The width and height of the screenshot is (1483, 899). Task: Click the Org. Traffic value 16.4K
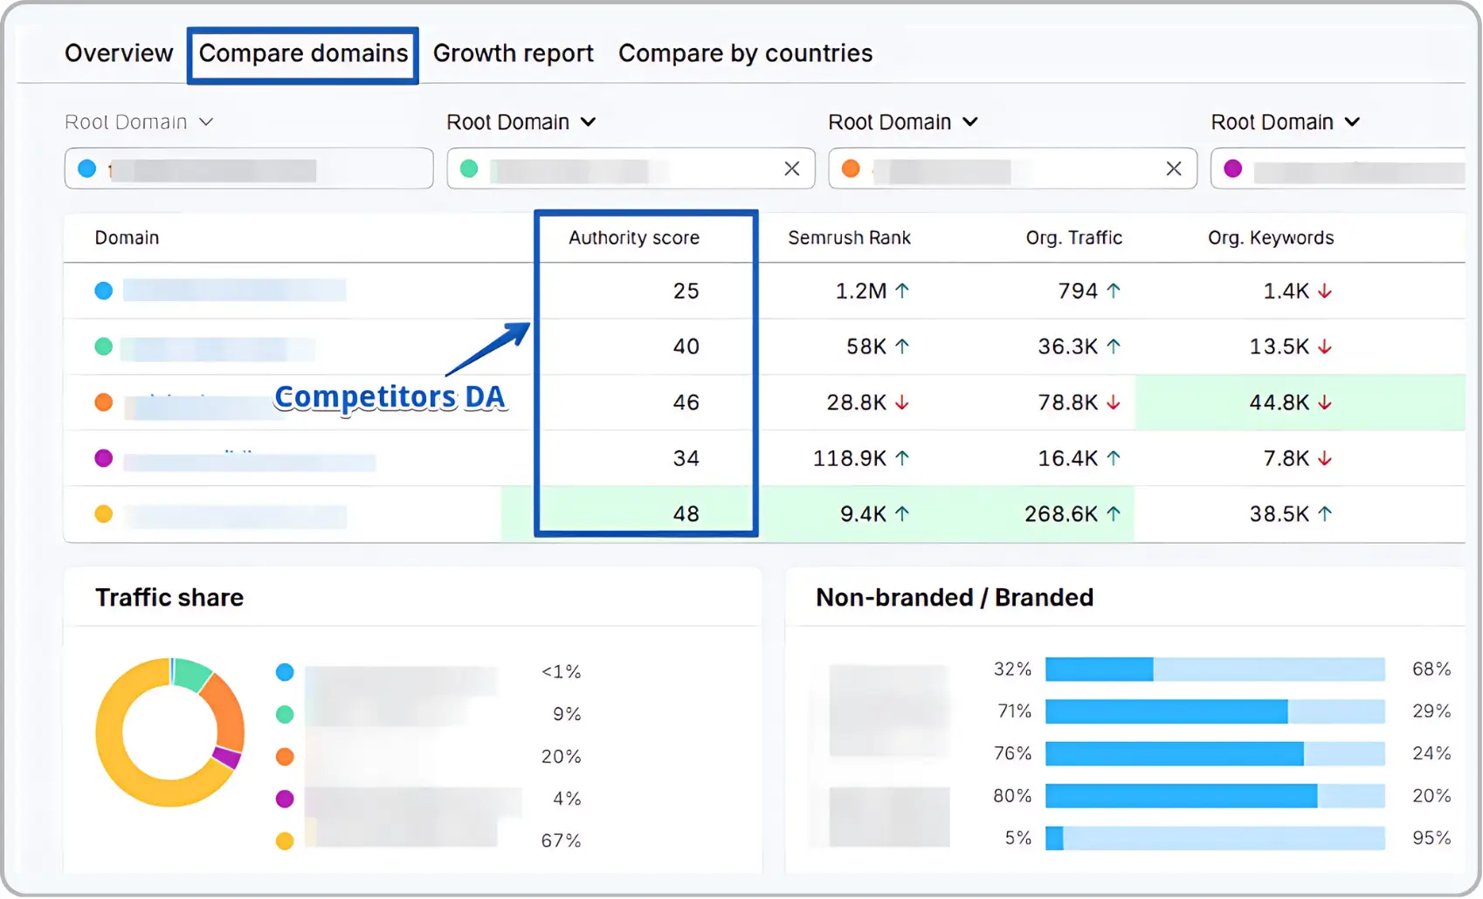coord(1068,458)
